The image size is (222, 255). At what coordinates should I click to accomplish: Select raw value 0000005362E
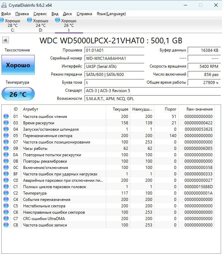(x=199, y=129)
